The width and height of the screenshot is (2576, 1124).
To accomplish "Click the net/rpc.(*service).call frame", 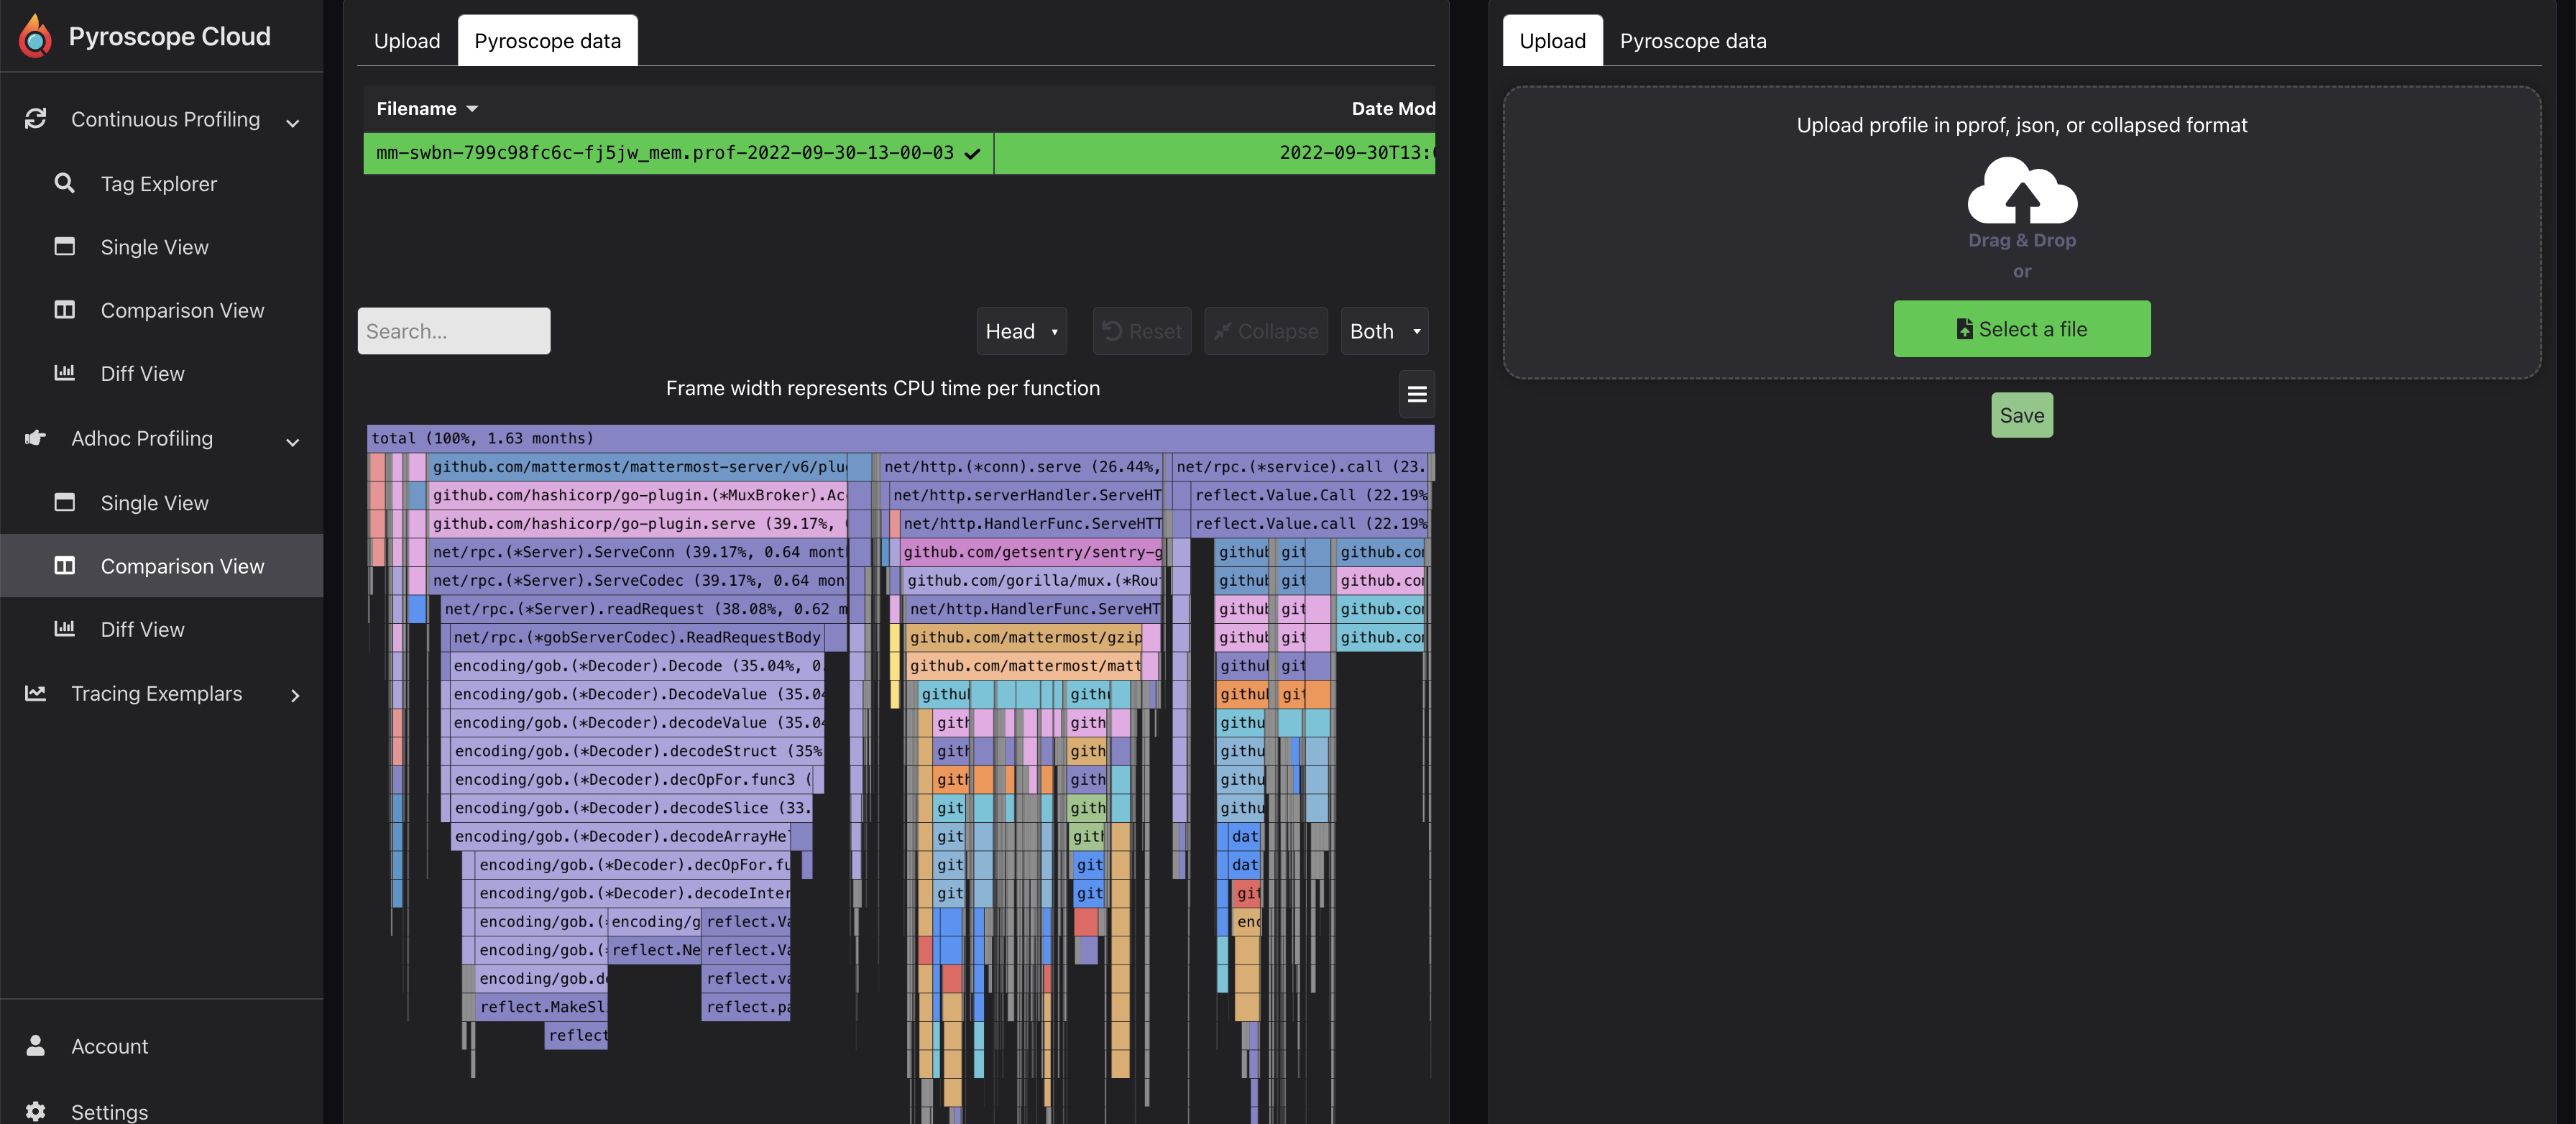I will click(1299, 467).
